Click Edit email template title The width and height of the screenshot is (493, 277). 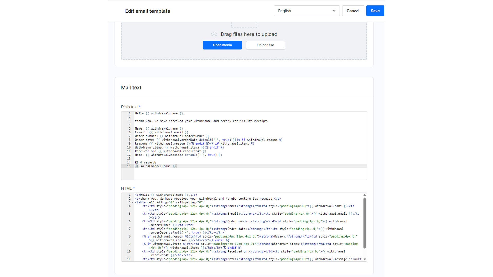point(148,11)
